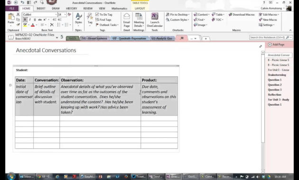The image size is (299, 180).
Task: Toggle Bold formatting
Action: click(x=25, y=19)
